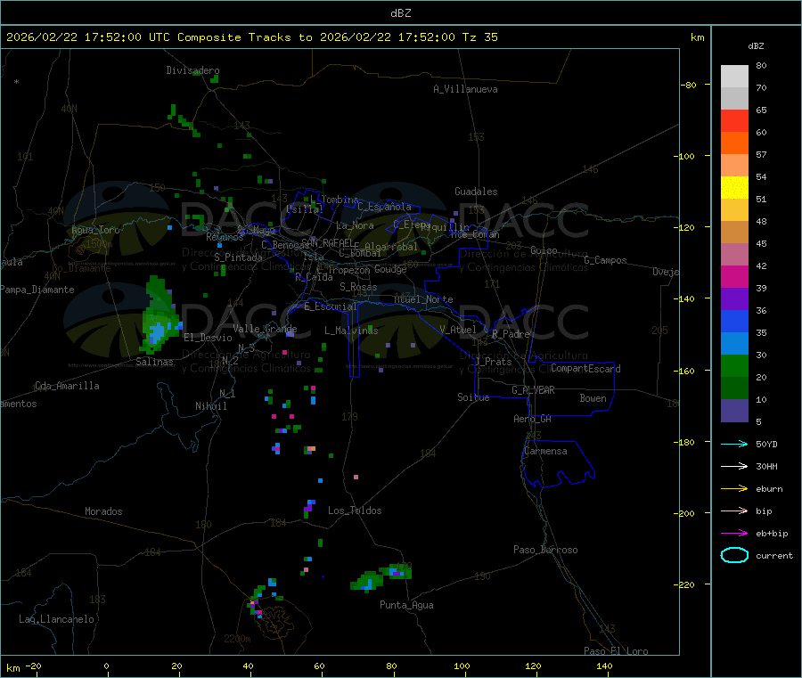Viewport: 802px width, 678px height.
Task: Click the 'C_Española' map label
Action: coord(385,207)
